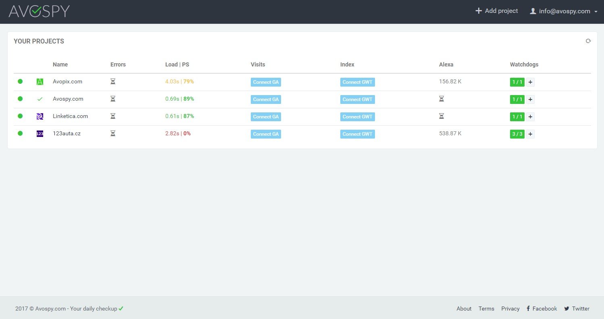
Task: Click the Errors hourglass for 123auta.cz
Action: (113, 133)
